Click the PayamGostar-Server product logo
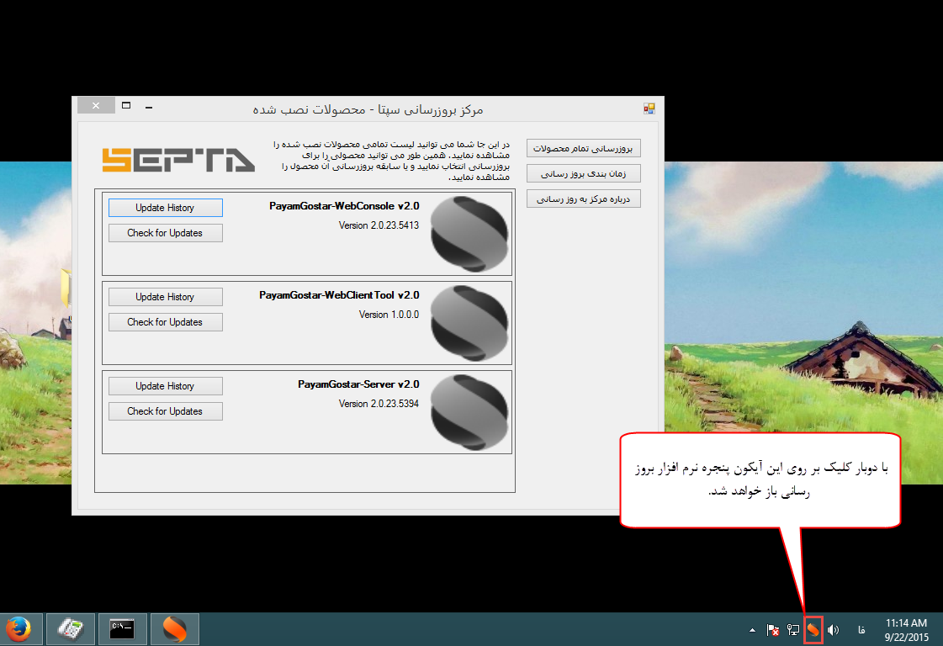This screenshot has height=646, width=943. [469, 412]
